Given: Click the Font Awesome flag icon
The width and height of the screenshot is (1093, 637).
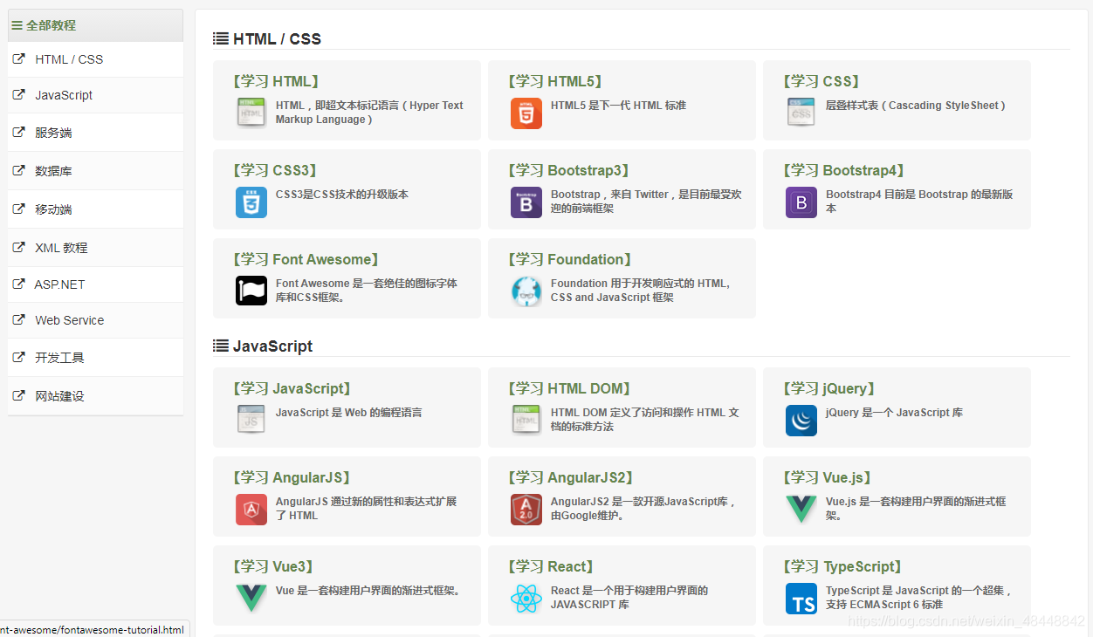Looking at the screenshot, I should tap(251, 291).
